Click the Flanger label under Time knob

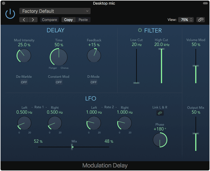click(53, 68)
